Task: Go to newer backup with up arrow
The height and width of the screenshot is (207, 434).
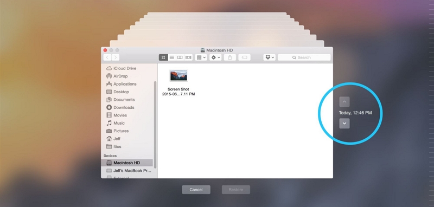Action: (x=344, y=102)
